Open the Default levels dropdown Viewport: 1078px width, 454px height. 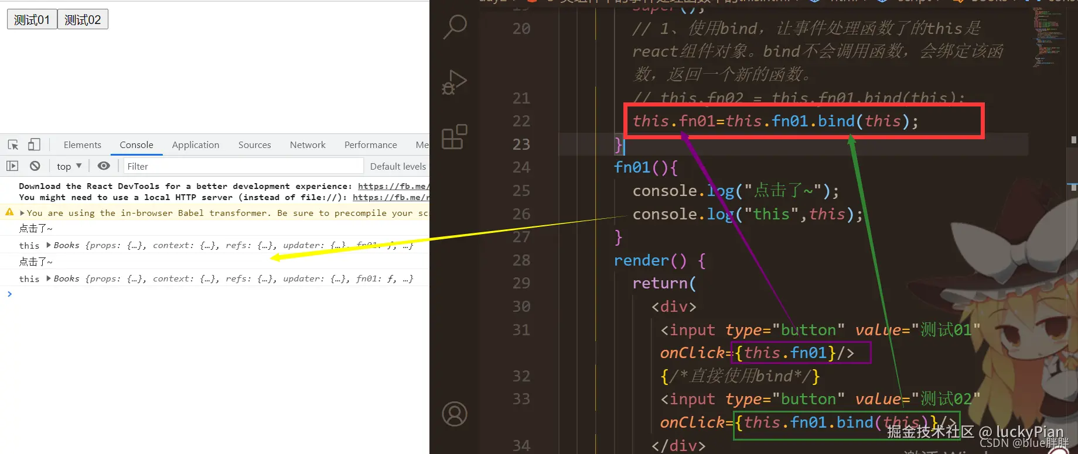coord(398,166)
